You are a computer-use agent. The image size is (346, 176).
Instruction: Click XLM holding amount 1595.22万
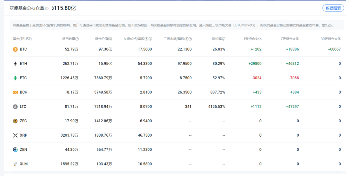point(70,164)
